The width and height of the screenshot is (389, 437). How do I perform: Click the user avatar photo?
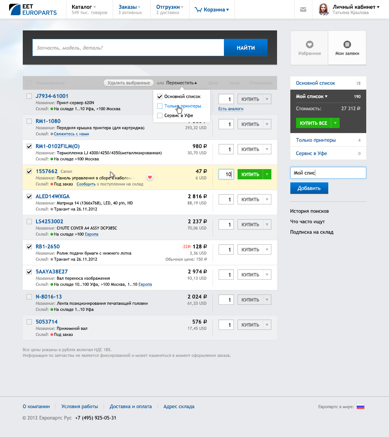pyautogui.click(x=323, y=9)
